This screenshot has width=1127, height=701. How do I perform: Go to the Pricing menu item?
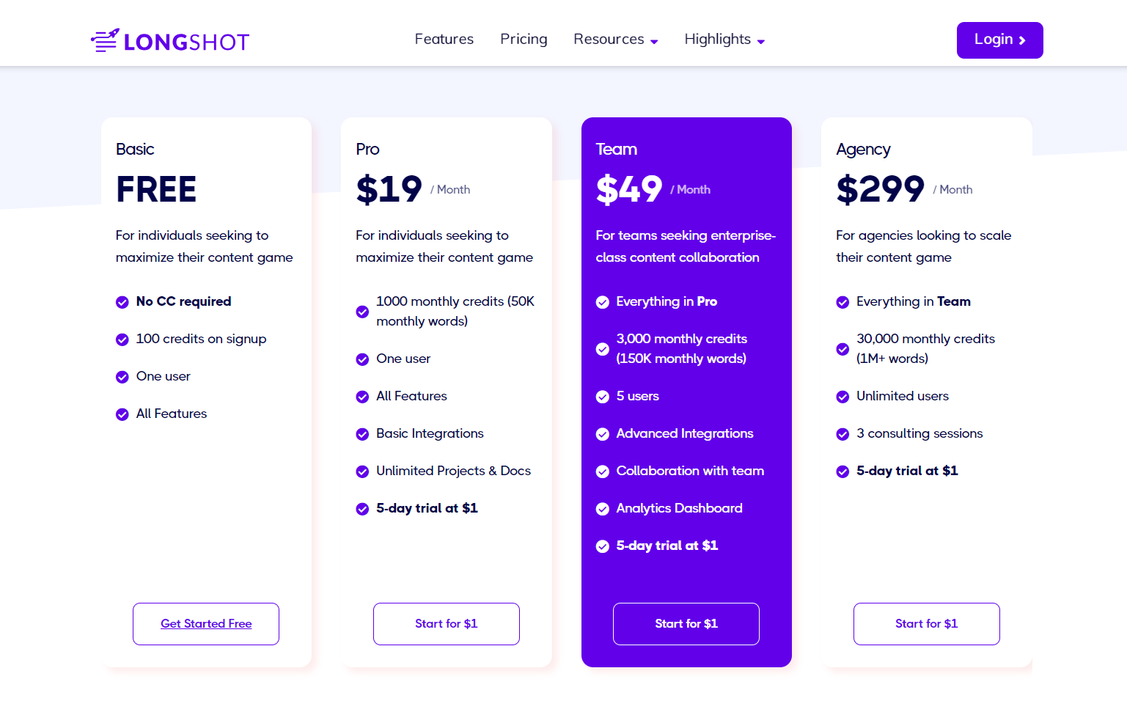pyautogui.click(x=524, y=39)
